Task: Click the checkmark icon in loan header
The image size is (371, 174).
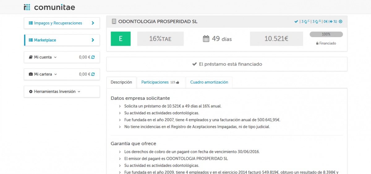Action: coord(296,22)
